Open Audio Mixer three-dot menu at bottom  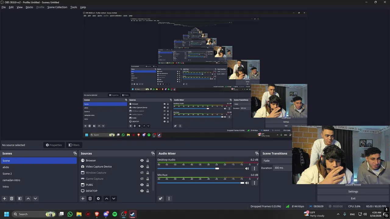(169, 199)
